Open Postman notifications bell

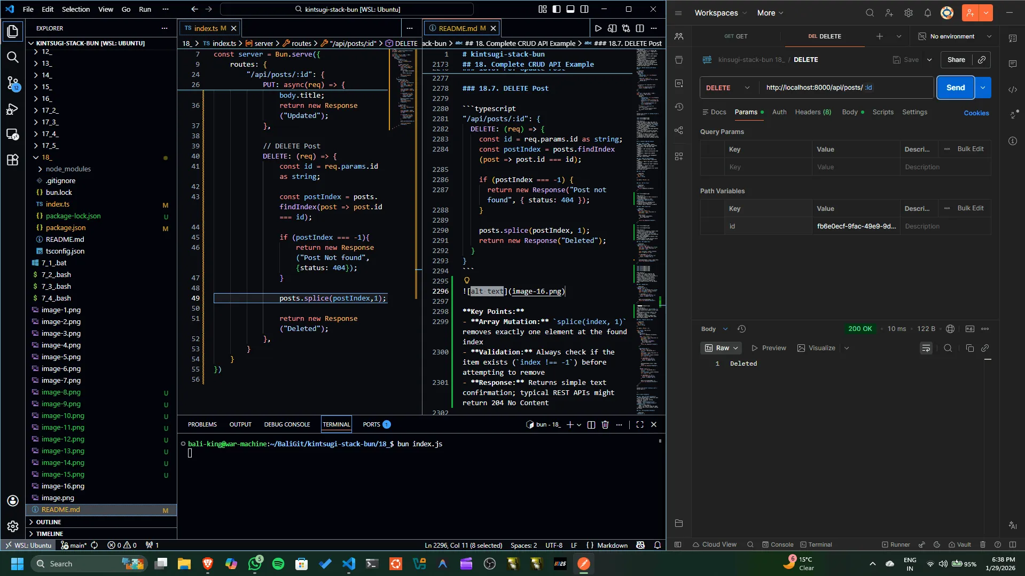928,13
